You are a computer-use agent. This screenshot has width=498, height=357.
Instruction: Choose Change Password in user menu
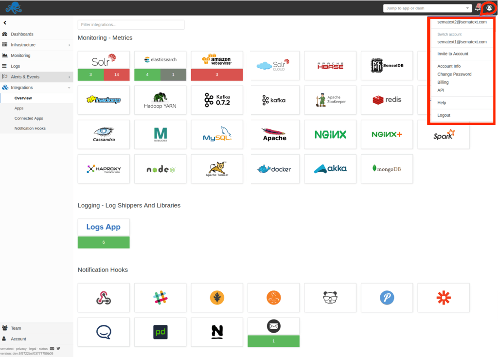click(454, 74)
